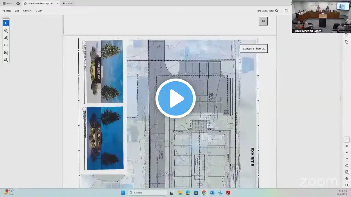The height and width of the screenshot is (197, 351).
Task: Open the bookmarks panel icon
Action: pyautogui.click(x=347, y=35)
